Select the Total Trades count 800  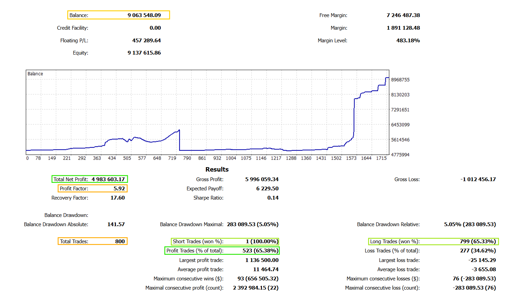(120, 241)
